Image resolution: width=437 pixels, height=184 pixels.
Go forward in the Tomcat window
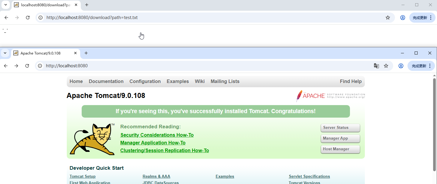(16, 66)
